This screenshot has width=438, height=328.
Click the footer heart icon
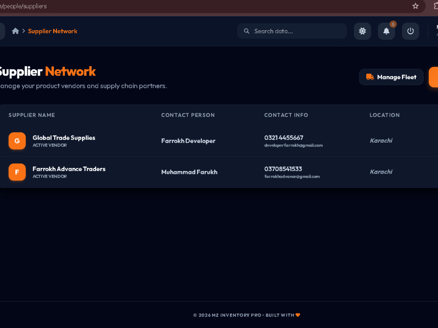(298, 315)
